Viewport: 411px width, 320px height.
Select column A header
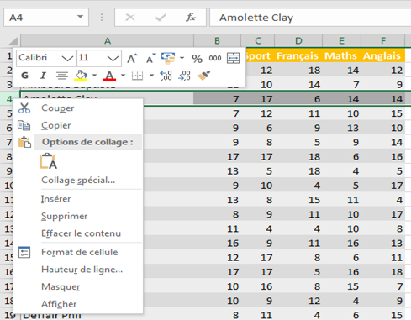click(107, 41)
